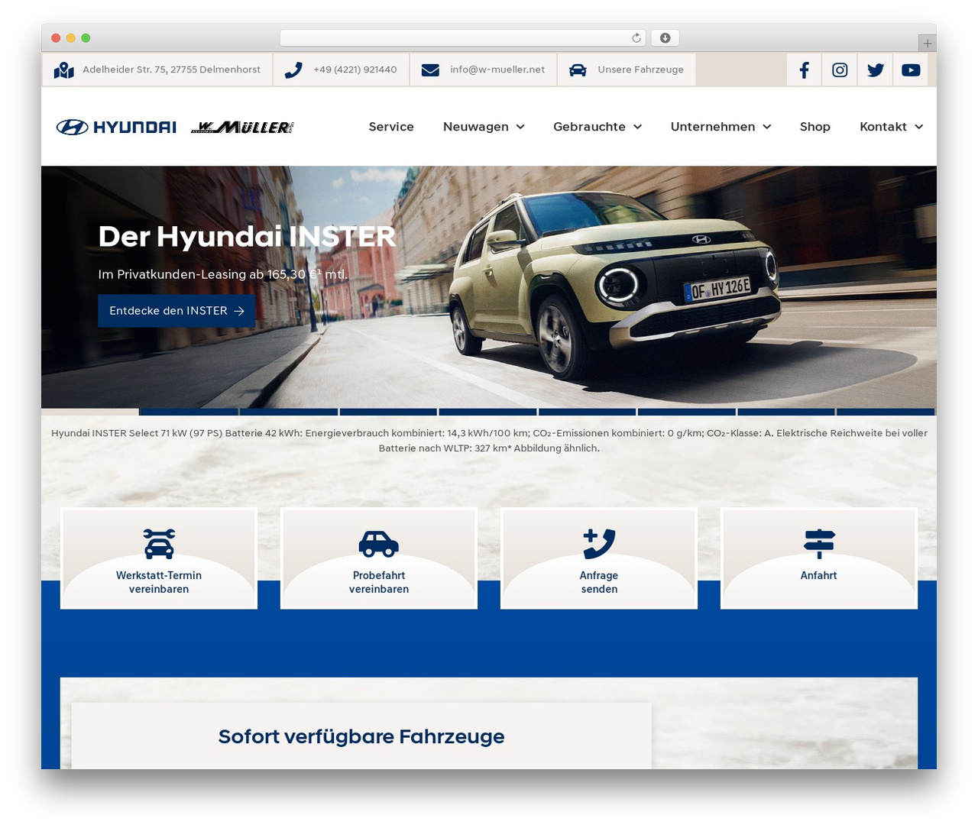
Task: Click the Anfrage senden phone icon
Action: pos(599,544)
